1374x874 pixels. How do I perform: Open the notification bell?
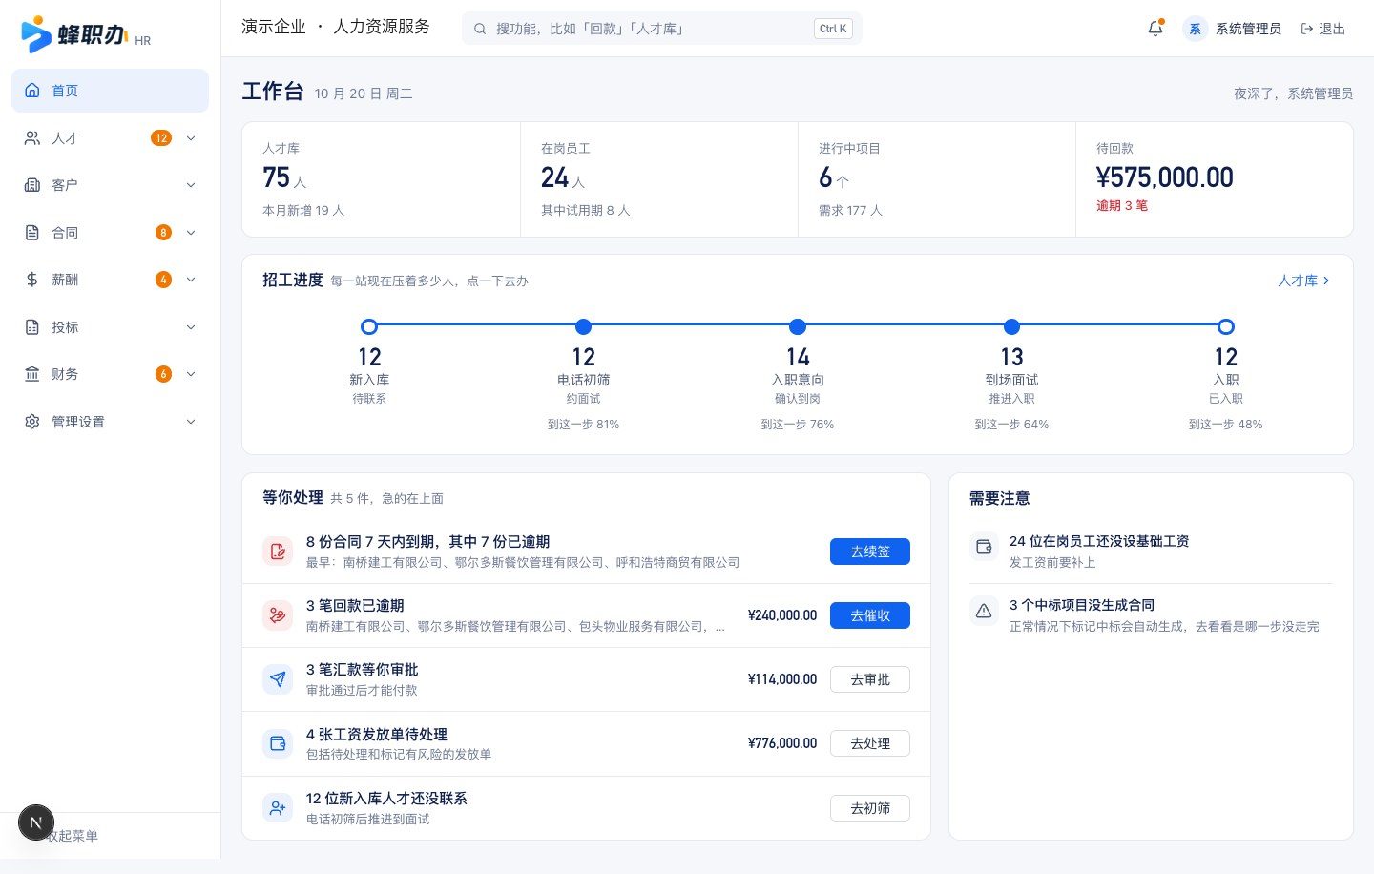click(x=1155, y=29)
